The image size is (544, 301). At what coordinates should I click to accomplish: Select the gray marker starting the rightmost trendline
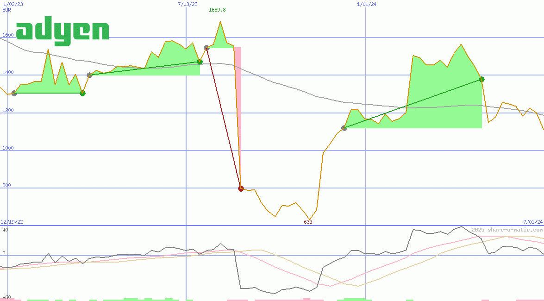point(344,128)
